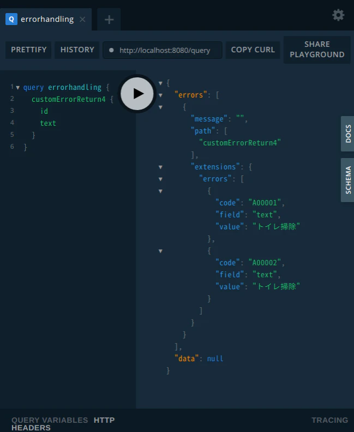Collapse the nested "errors" array in extensions
Screen dimensions: 354x432
tap(160, 179)
